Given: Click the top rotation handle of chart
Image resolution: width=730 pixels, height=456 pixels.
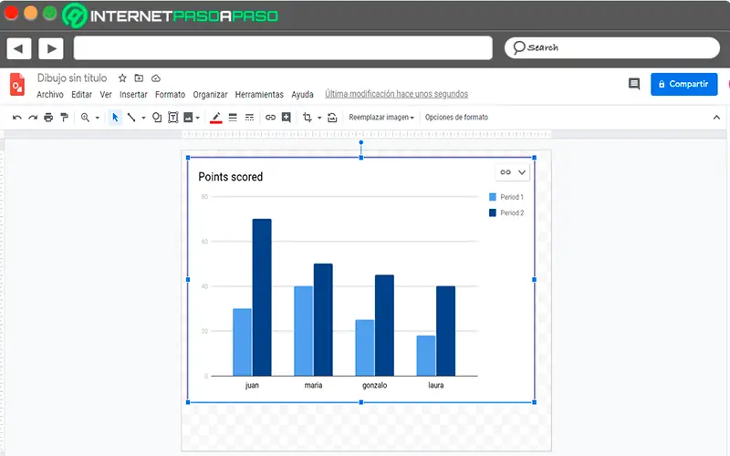Looking at the screenshot, I should click(x=360, y=142).
